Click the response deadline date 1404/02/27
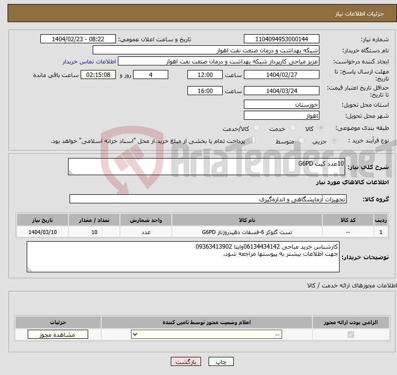The image size is (397, 375). (x=282, y=74)
